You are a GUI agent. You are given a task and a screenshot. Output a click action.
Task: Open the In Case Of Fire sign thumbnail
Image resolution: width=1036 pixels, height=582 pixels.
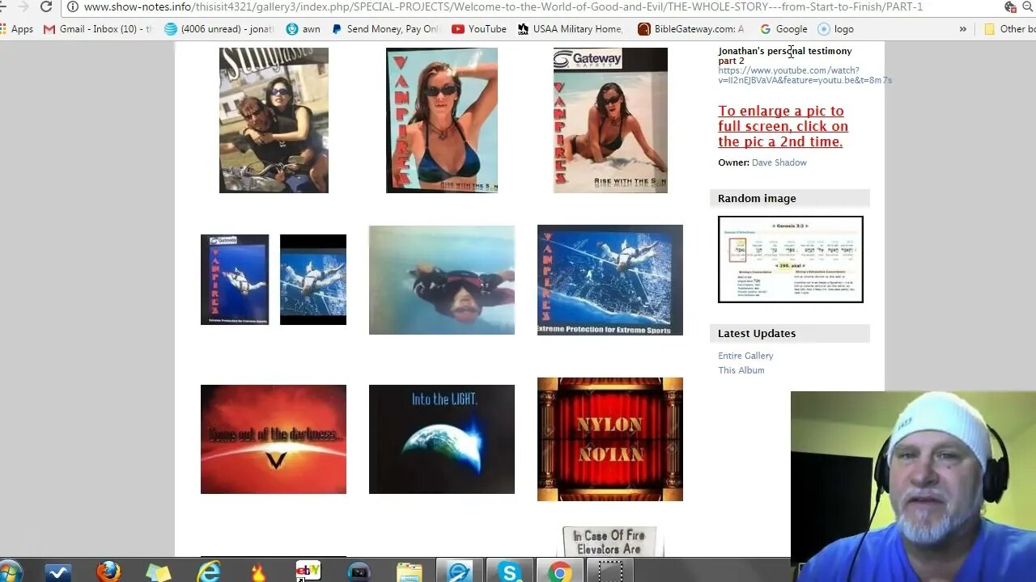coord(610,542)
